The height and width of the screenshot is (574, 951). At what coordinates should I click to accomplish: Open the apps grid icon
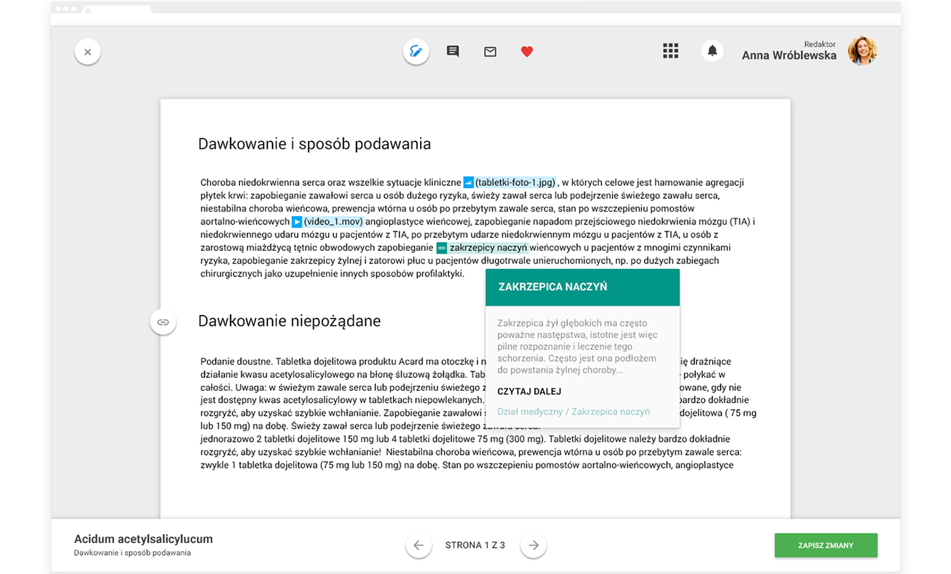click(x=670, y=51)
